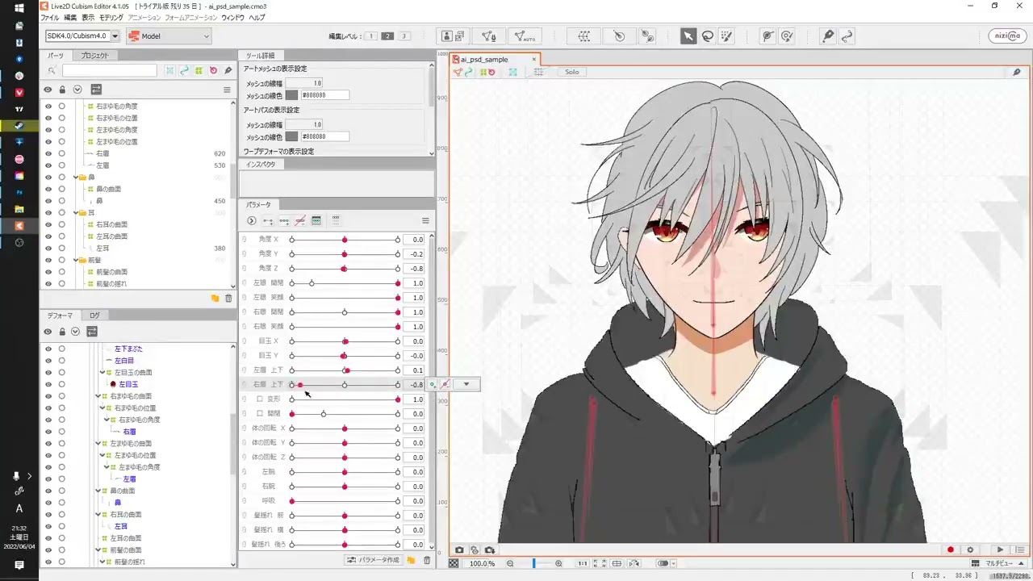
Task: Create new part folder in Parts panel
Action: point(215,299)
